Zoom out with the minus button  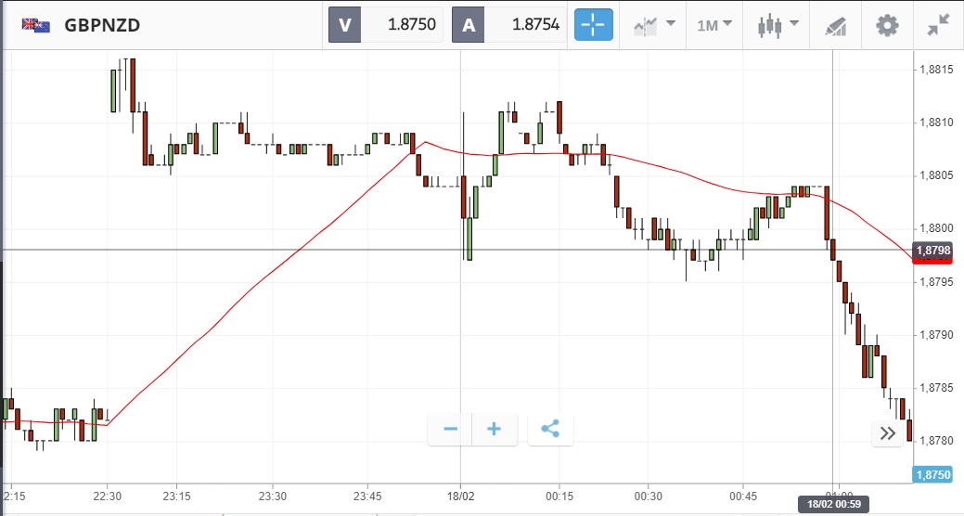click(x=451, y=429)
